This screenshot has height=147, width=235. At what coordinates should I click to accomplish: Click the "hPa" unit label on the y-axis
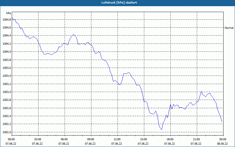click(x=9, y=13)
